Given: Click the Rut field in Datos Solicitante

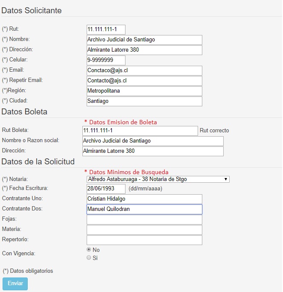Looking at the screenshot, I should point(106,29).
